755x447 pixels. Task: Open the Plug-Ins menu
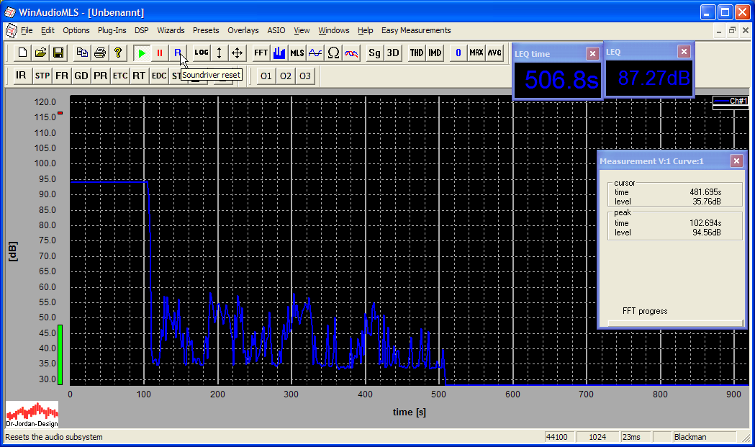point(112,30)
